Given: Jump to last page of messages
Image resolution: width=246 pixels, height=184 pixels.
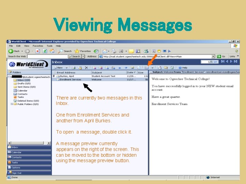Looking at the screenshot, I should pyautogui.click(x=235, y=61).
